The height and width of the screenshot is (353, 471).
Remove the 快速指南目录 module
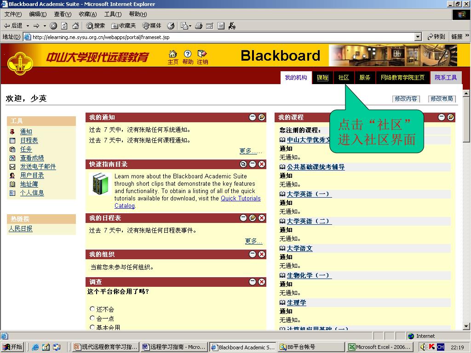point(262,164)
